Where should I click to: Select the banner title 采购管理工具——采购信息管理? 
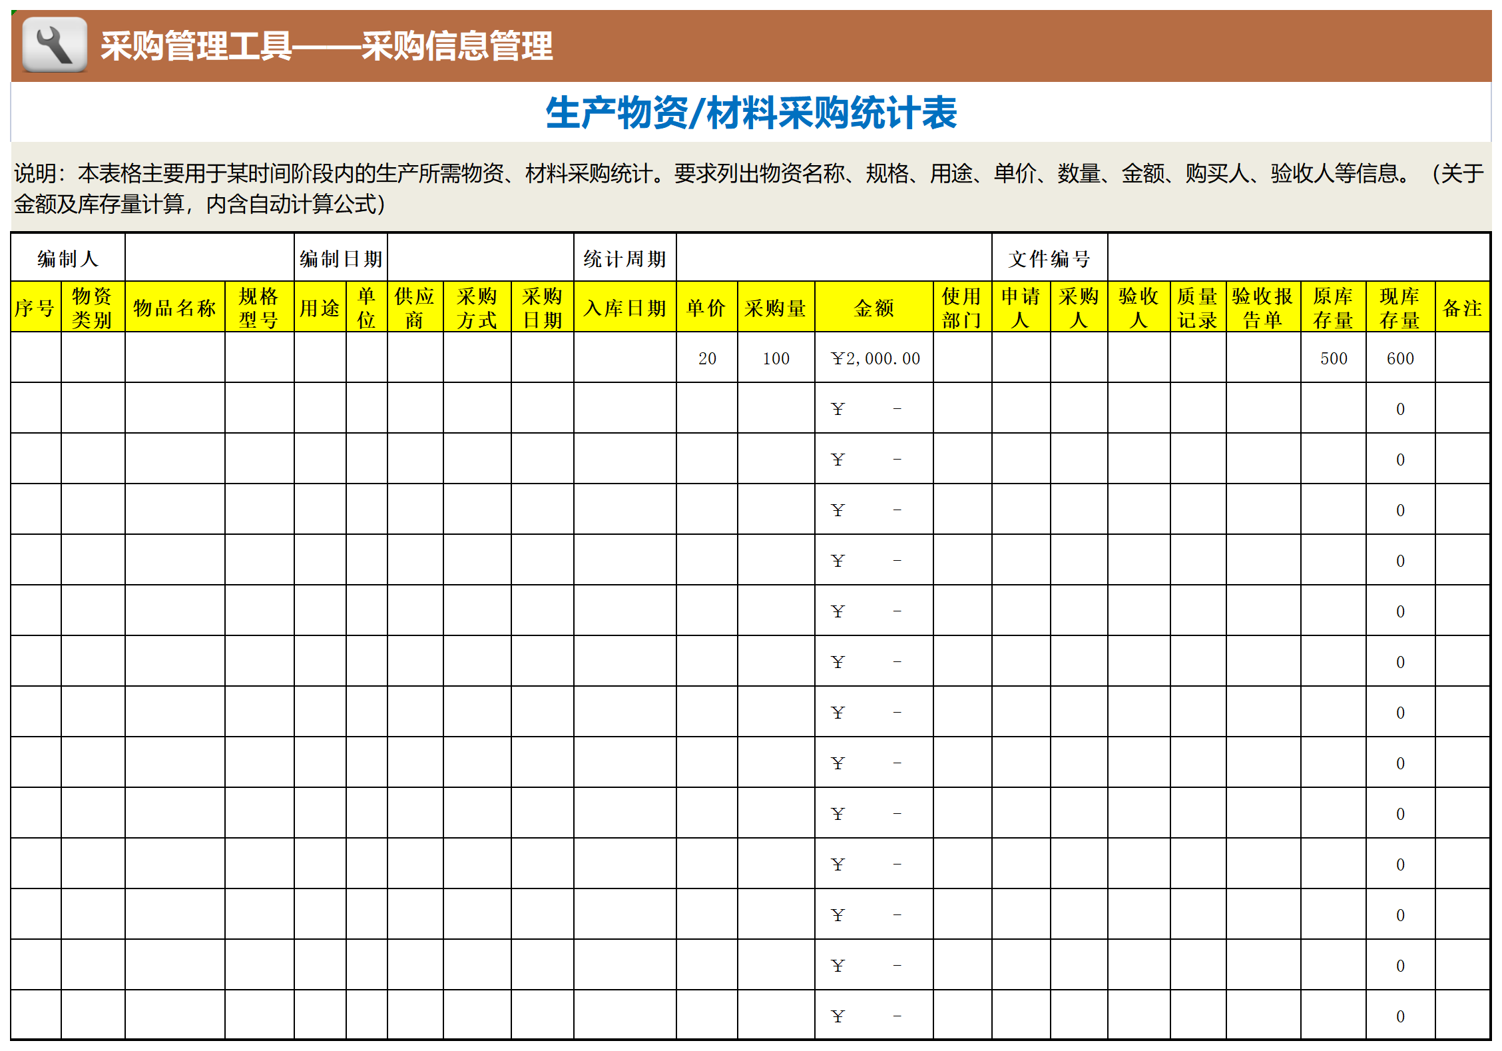(x=326, y=46)
